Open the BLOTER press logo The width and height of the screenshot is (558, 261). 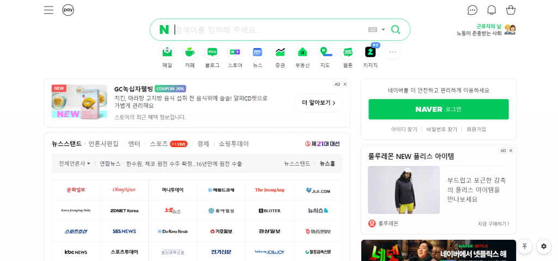click(x=270, y=210)
